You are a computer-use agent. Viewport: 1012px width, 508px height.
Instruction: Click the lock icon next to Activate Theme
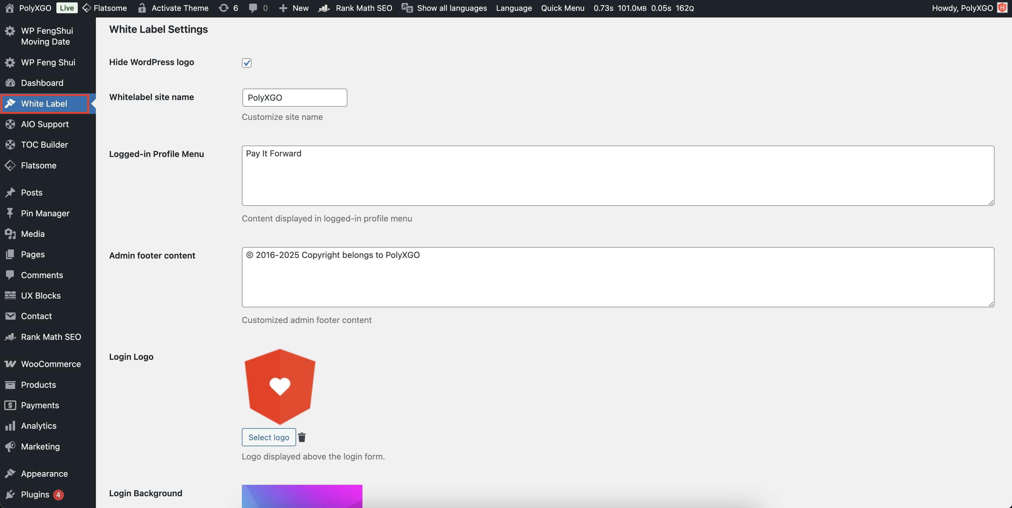click(x=142, y=8)
